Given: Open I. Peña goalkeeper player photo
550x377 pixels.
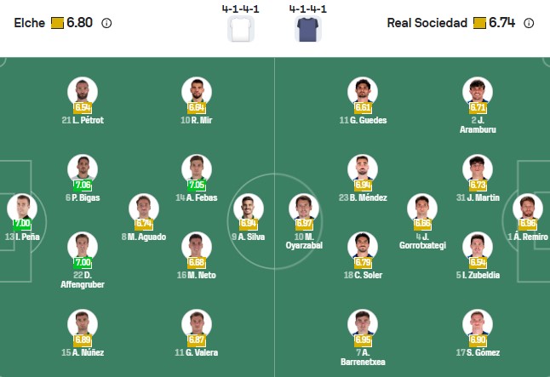Looking at the screenshot, I should 21,208.
